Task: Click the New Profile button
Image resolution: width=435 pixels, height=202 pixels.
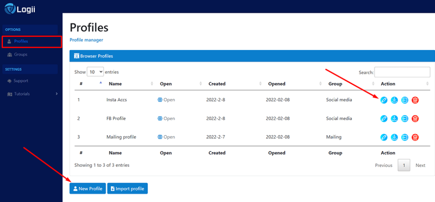Action: (88, 188)
